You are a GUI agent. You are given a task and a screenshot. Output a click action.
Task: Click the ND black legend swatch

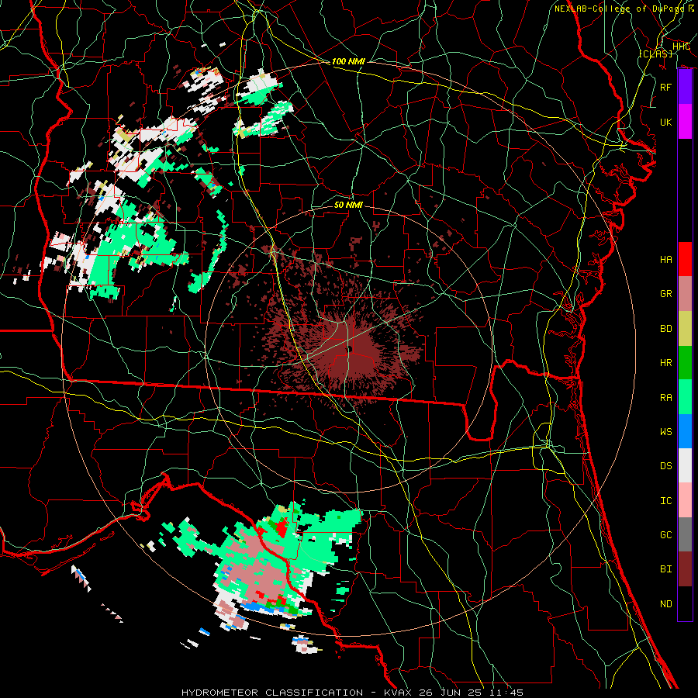coord(685,603)
